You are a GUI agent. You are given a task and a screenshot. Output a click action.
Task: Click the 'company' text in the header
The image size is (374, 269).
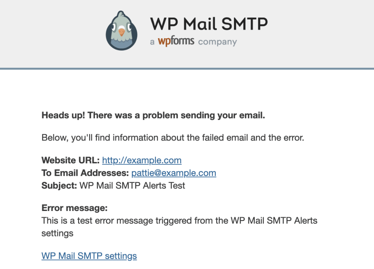217,42
